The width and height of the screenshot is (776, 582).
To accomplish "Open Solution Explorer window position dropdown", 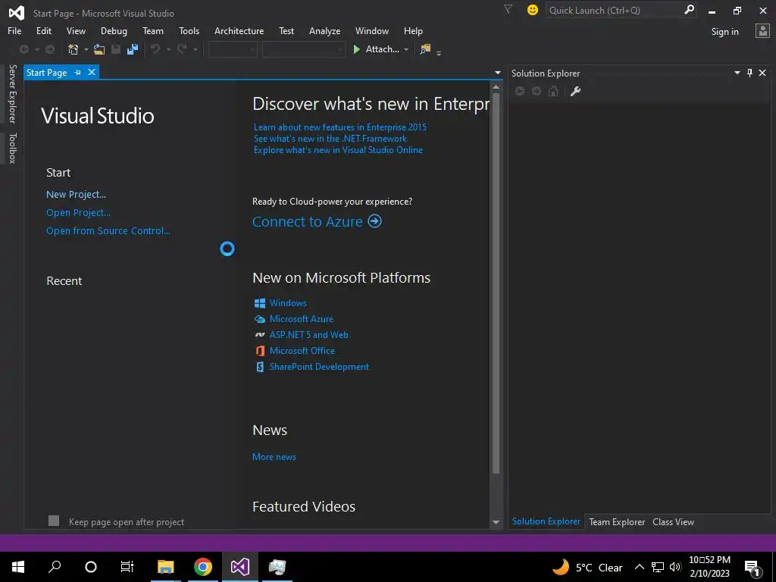I will 737,74.
